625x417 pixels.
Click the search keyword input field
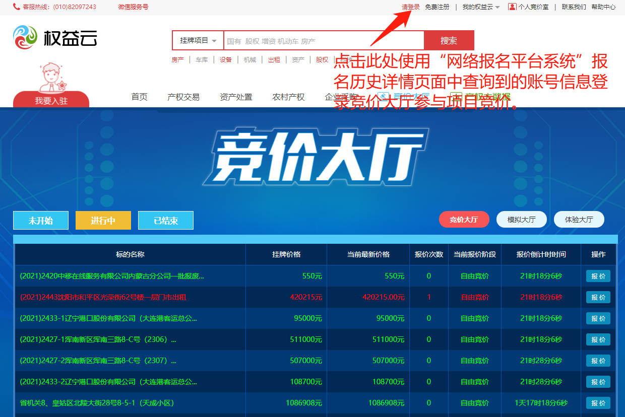[x=324, y=41]
